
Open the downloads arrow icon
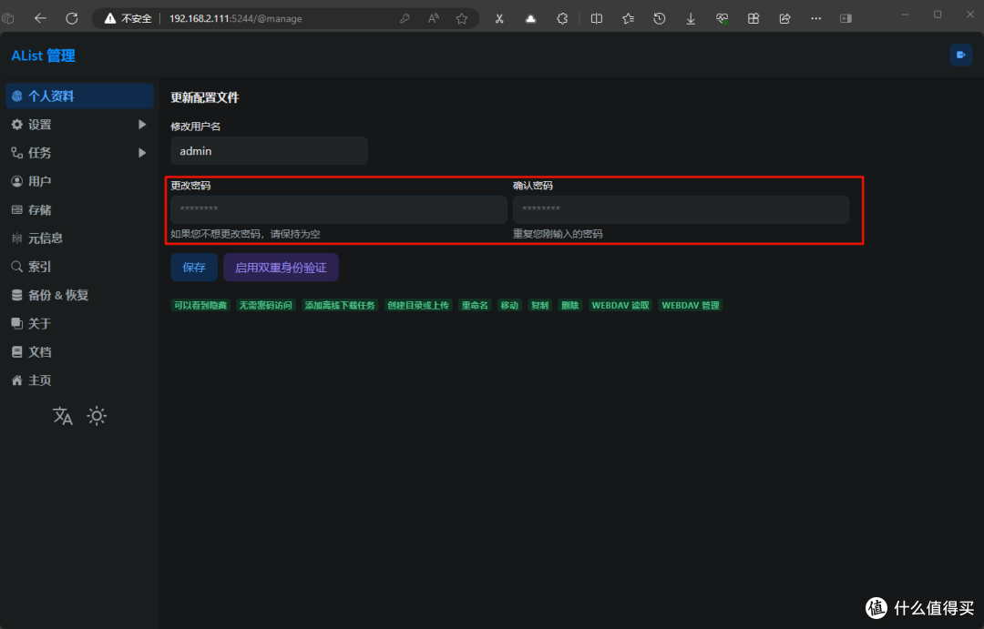pos(691,18)
